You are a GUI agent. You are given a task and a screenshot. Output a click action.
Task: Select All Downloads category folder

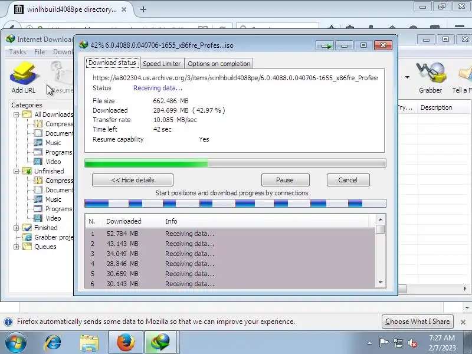coord(48,114)
